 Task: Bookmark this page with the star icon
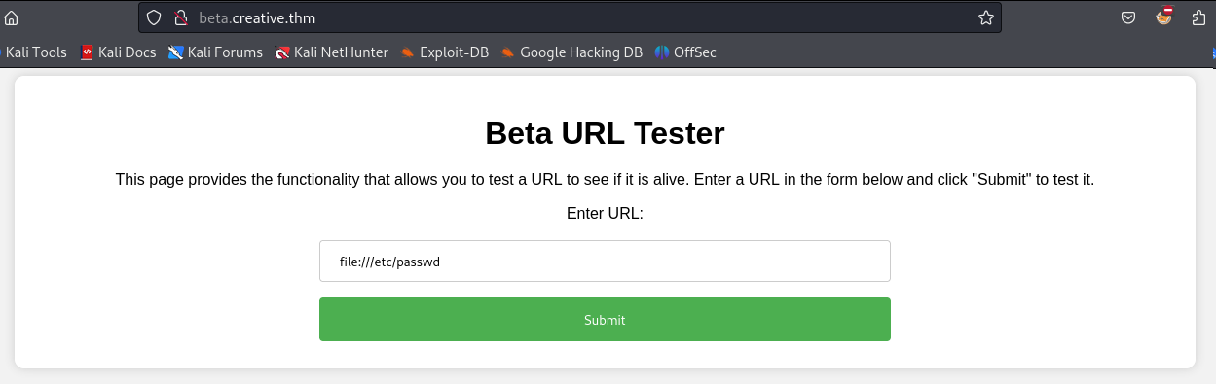(985, 17)
